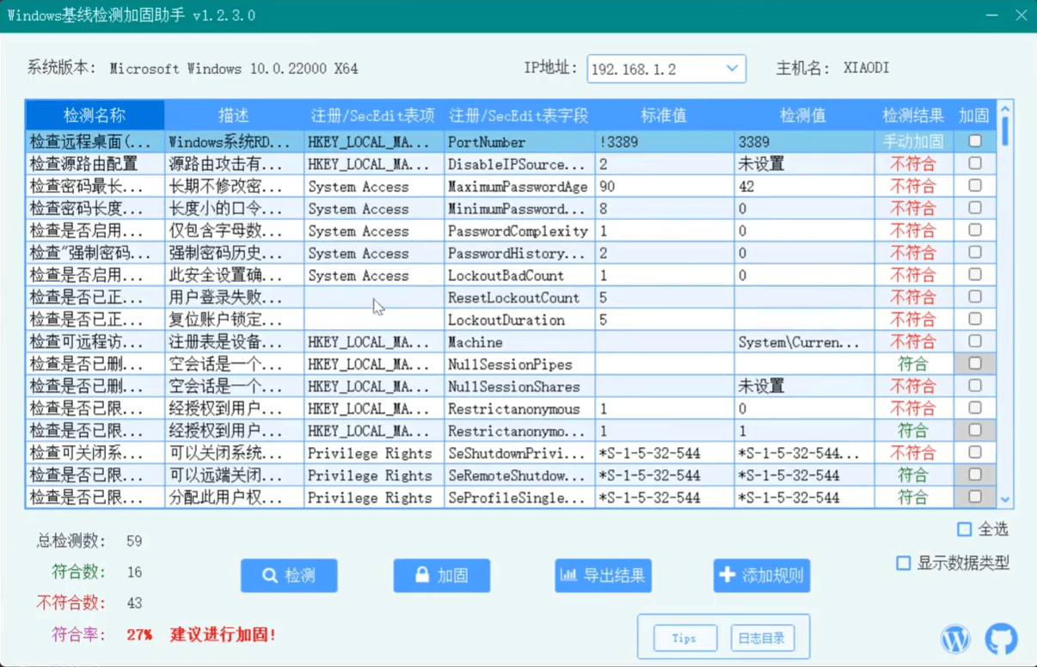This screenshot has width=1037, height=667.
Task: Select the NullSessionPipes field cell
Action: pos(519,364)
